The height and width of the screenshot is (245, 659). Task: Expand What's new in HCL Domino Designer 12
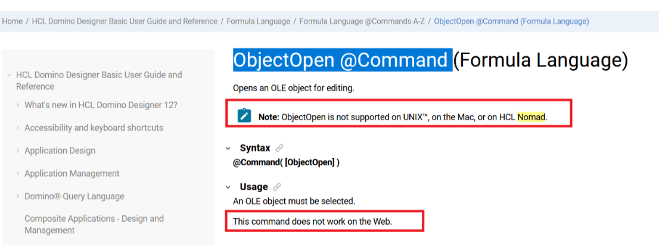18,105
